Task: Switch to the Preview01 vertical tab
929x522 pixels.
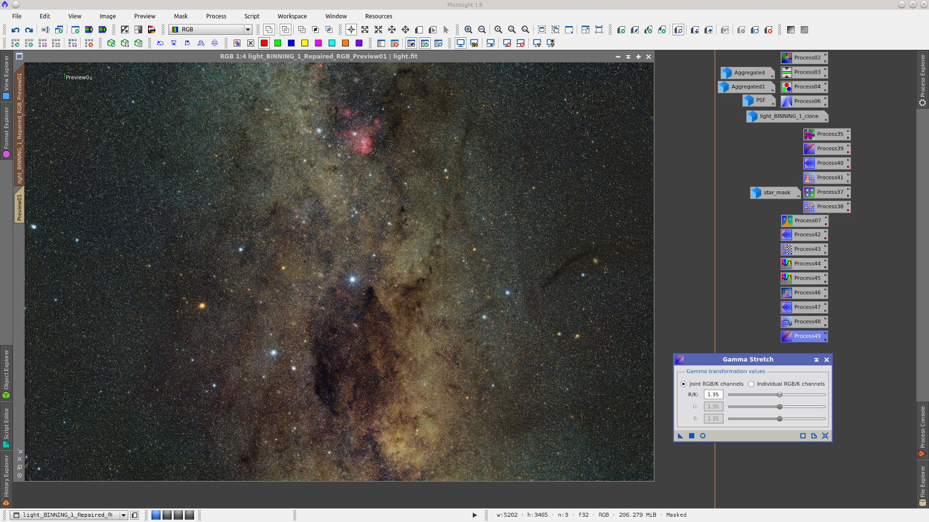Action: pyautogui.click(x=19, y=205)
